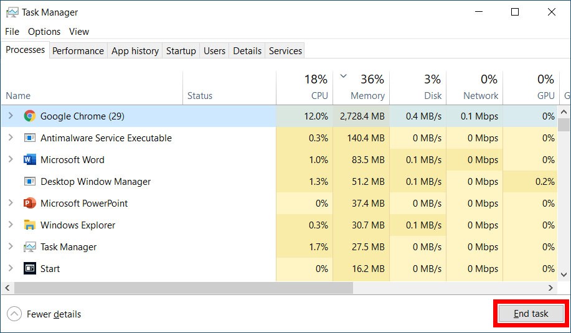Click the Start process icon
The width and height of the screenshot is (571, 333).
click(29, 269)
